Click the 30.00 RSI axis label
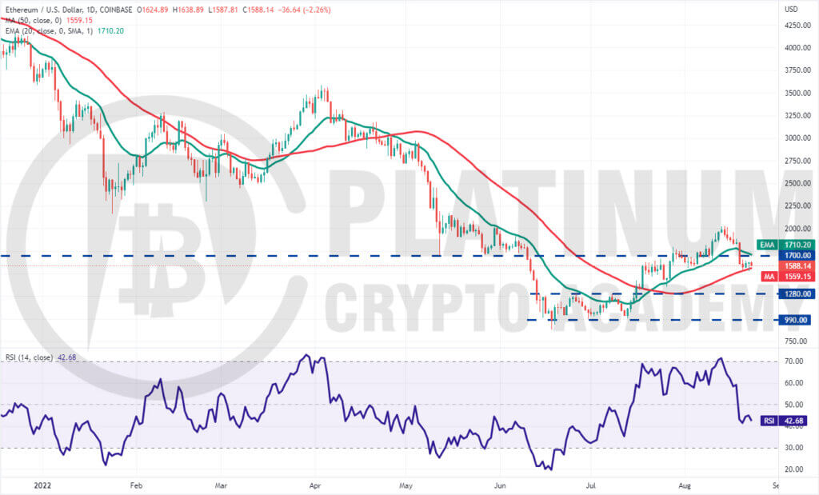The image size is (819, 495). 794,448
